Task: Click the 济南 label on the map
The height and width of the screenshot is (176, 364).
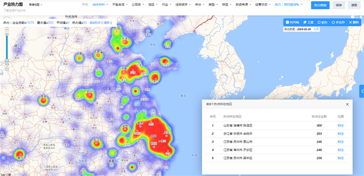Action: 124,69
